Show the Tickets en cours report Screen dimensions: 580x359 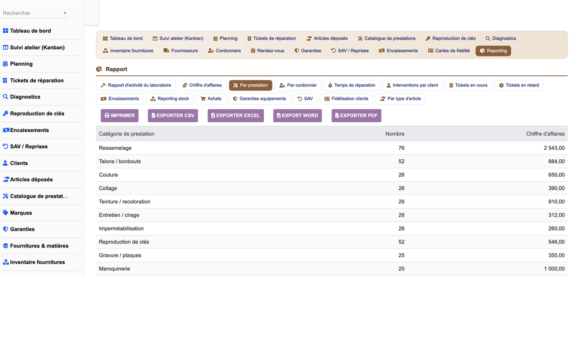pyautogui.click(x=468, y=86)
